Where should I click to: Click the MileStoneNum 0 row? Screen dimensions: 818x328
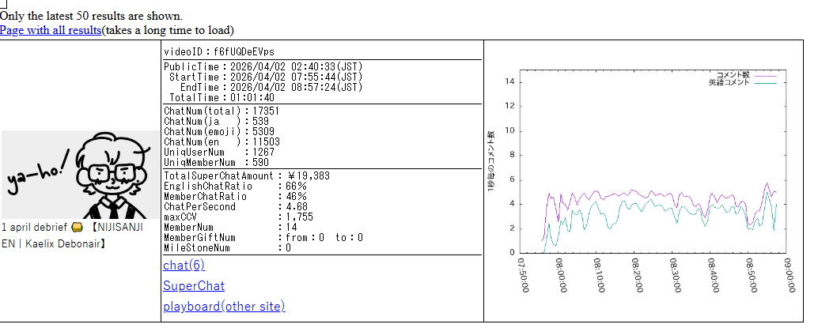[x=228, y=247]
